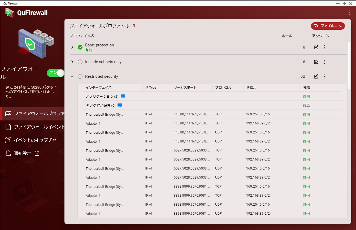Select the Basic protection radio button
Viewport: 356px width, 230px height.
80,47
